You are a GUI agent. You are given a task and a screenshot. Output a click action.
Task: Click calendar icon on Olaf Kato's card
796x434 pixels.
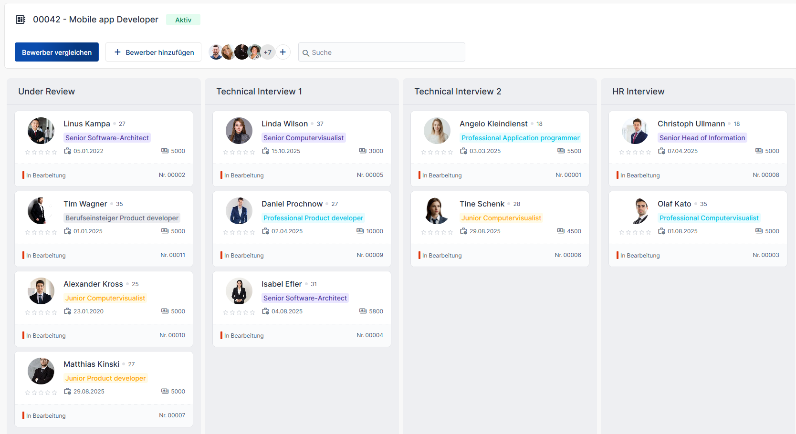pos(661,231)
